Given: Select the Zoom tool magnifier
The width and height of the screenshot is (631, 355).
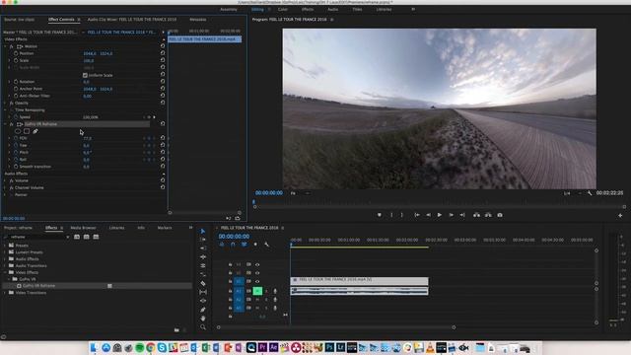Looking at the screenshot, I should [x=203, y=327].
